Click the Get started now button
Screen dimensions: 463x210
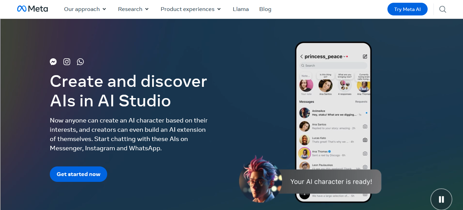tap(78, 174)
